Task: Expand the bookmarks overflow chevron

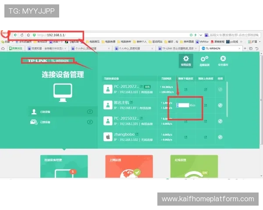Action: (241, 42)
